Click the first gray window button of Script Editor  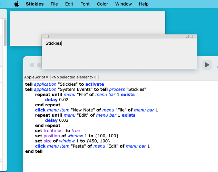tap(32, 65)
